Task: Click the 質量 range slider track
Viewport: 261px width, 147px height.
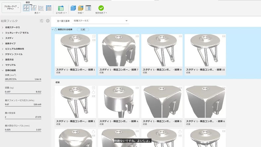Action: (x=23, y=94)
